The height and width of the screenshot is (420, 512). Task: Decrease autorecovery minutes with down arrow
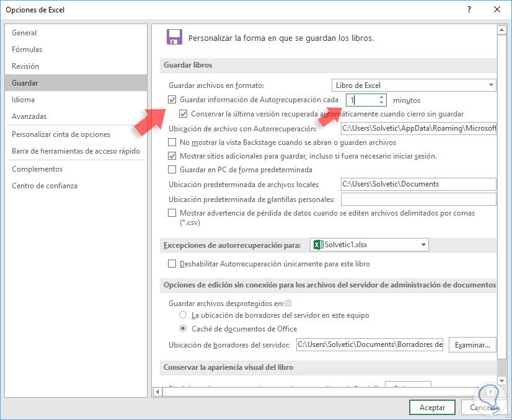pos(381,102)
